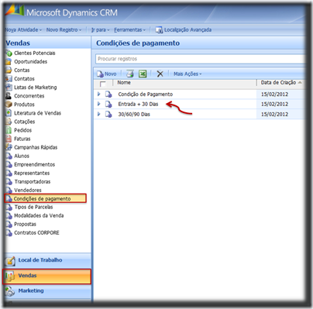
Task: Toggle the select-all checkbox in grid header
Action: (x=103, y=84)
